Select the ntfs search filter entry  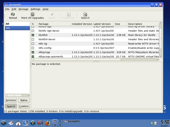[17, 28]
